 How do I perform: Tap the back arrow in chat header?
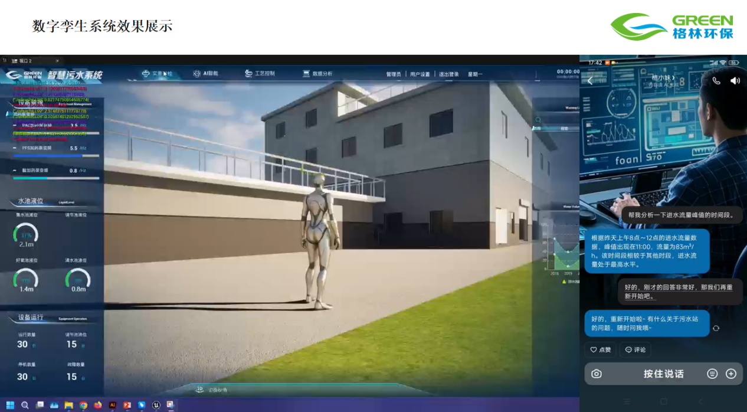tap(590, 81)
